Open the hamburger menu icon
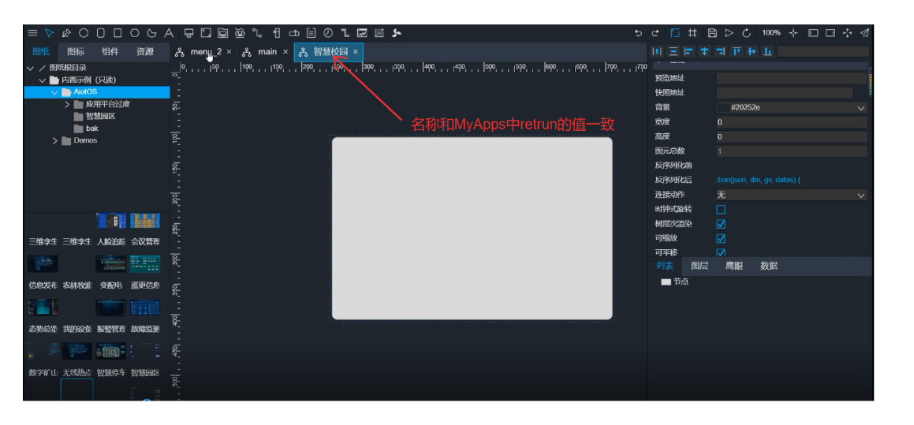The width and height of the screenshot is (914, 425). click(32, 33)
